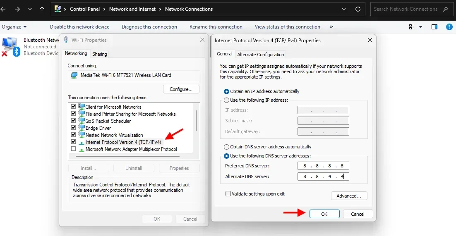Click the Control Panel icon in address bar
456x236 pixels.
pyautogui.click(x=58, y=9)
